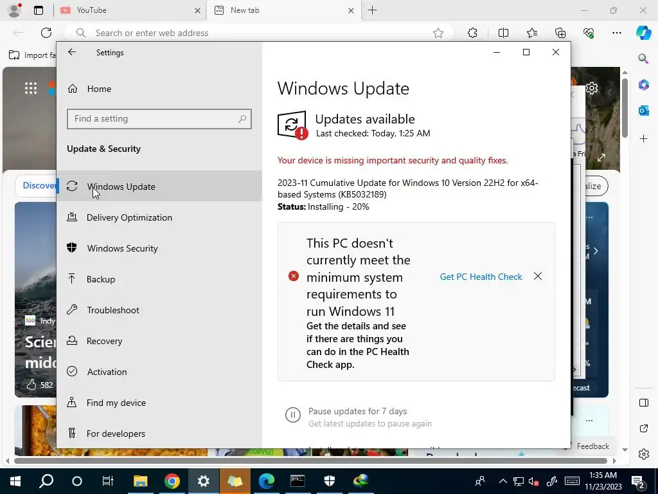The height and width of the screenshot is (494, 658).
Task: Open For developers settings
Action: 159,434
